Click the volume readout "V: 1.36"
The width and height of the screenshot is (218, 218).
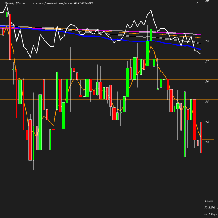click(x=210, y=208)
